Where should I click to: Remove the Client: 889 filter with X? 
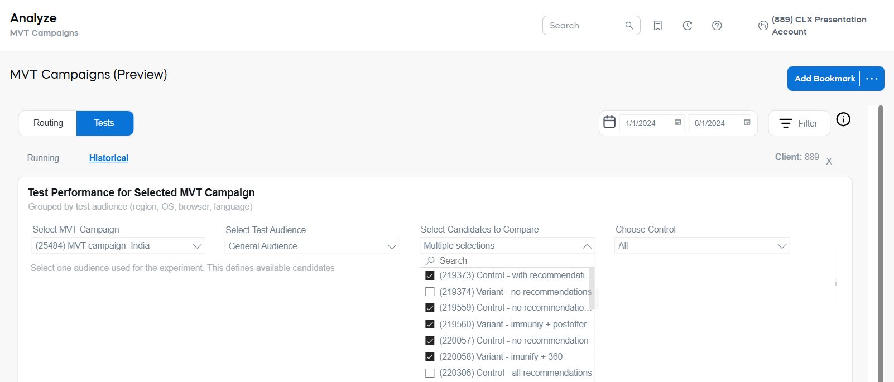[829, 161]
